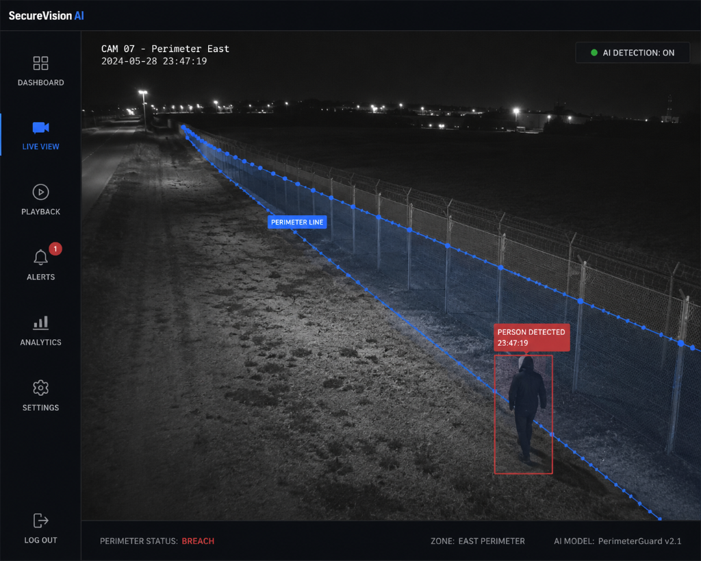Click the EAST PERIMETER zone label
The width and height of the screenshot is (701, 561).
pyautogui.click(x=492, y=541)
